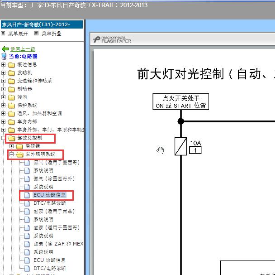Open 系统说明 below 氙气(适用于墨西哥)
The width and height of the screenshot is (275, 275).
[43, 171]
